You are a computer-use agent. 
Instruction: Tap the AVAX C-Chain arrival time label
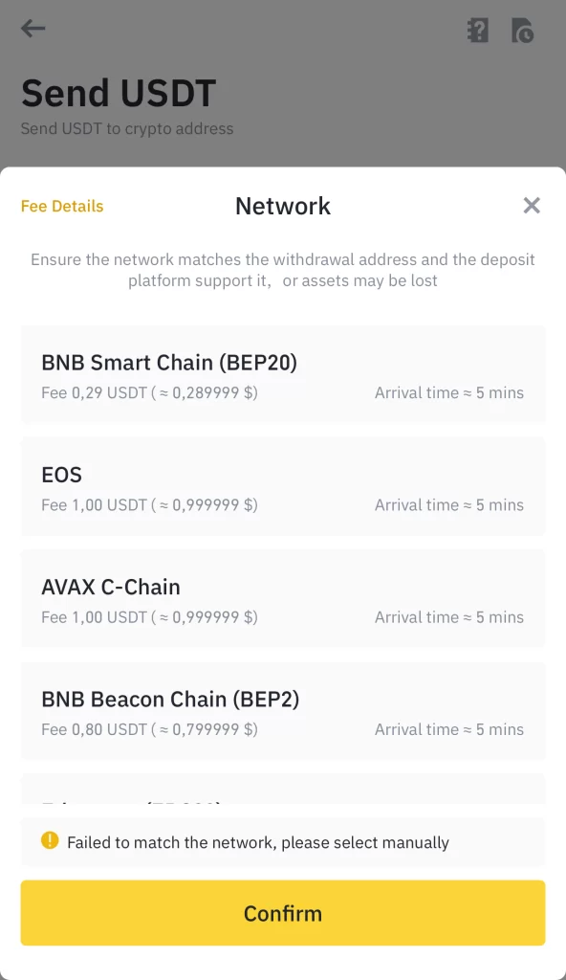coord(449,617)
